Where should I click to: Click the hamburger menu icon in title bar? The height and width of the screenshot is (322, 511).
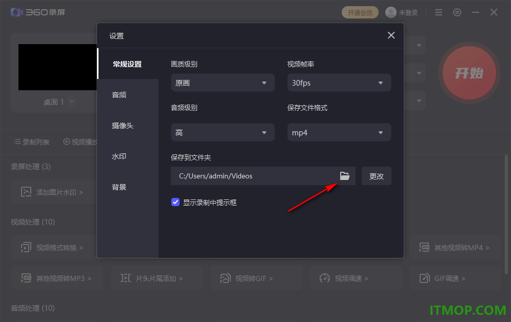(439, 12)
